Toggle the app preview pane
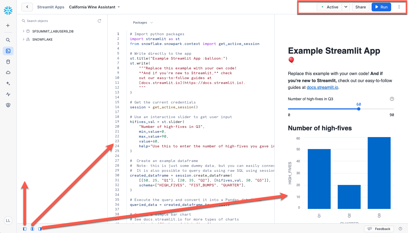Viewport: 408px width, 233px height. coord(40,229)
